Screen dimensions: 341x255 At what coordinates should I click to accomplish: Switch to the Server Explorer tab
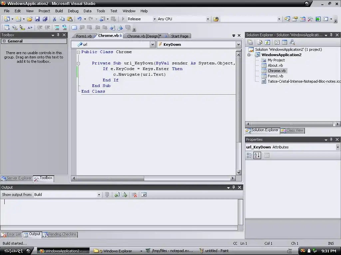17,178
